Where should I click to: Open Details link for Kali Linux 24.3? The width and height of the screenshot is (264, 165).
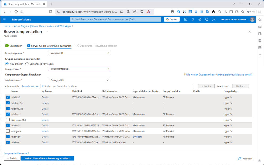click(45, 120)
